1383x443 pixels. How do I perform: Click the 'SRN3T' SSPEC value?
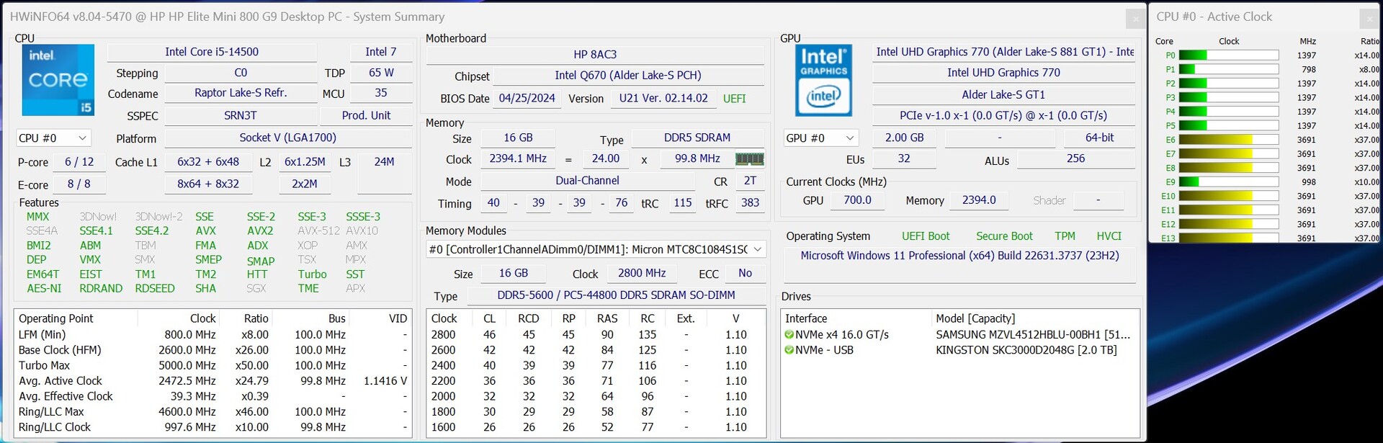tap(241, 115)
